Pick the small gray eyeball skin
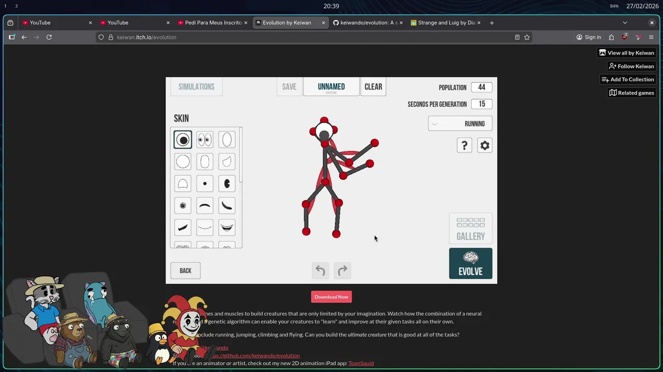Image resolution: width=663 pixels, height=372 pixels. [183, 206]
